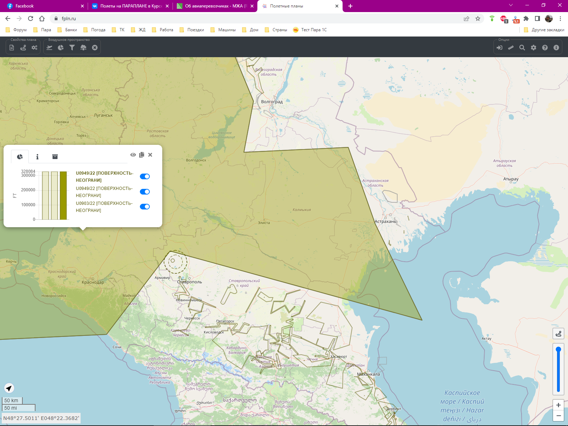Switch to the info tab in popup

point(37,157)
